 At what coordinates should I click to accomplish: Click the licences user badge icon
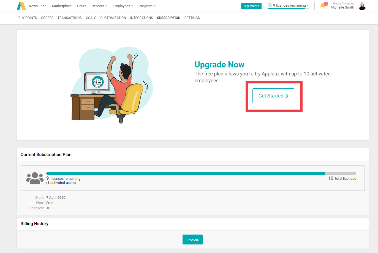(270, 5)
